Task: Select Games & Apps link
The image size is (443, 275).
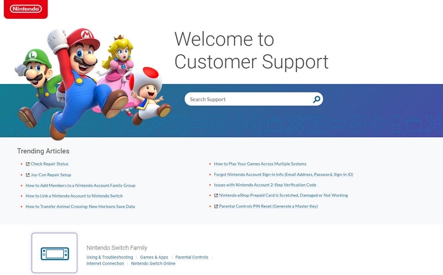Action: [x=154, y=257]
